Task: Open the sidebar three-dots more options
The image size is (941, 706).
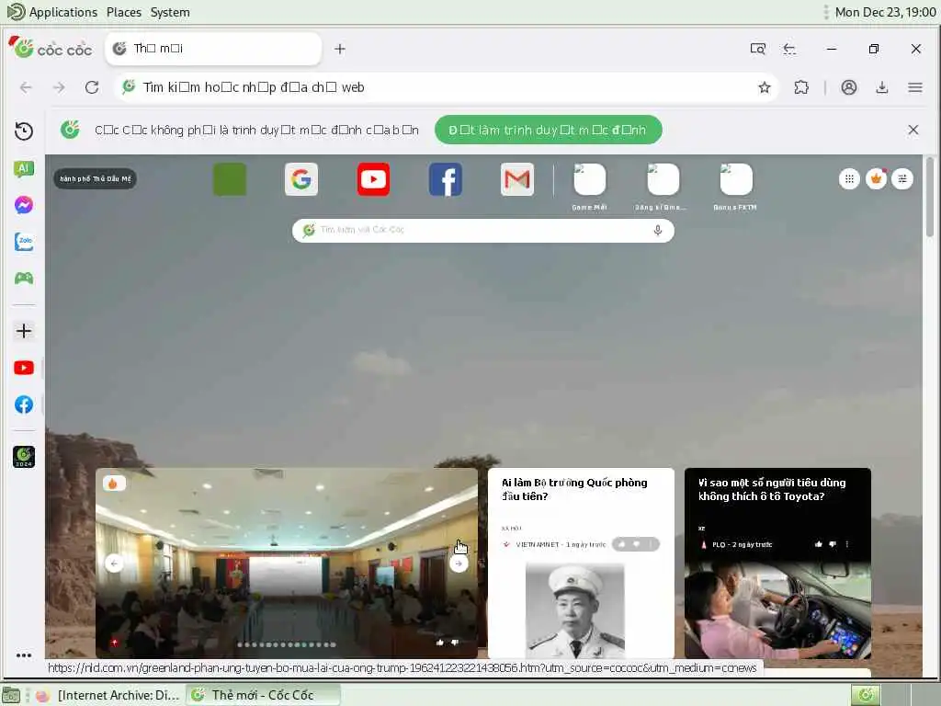Action: click(x=24, y=655)
